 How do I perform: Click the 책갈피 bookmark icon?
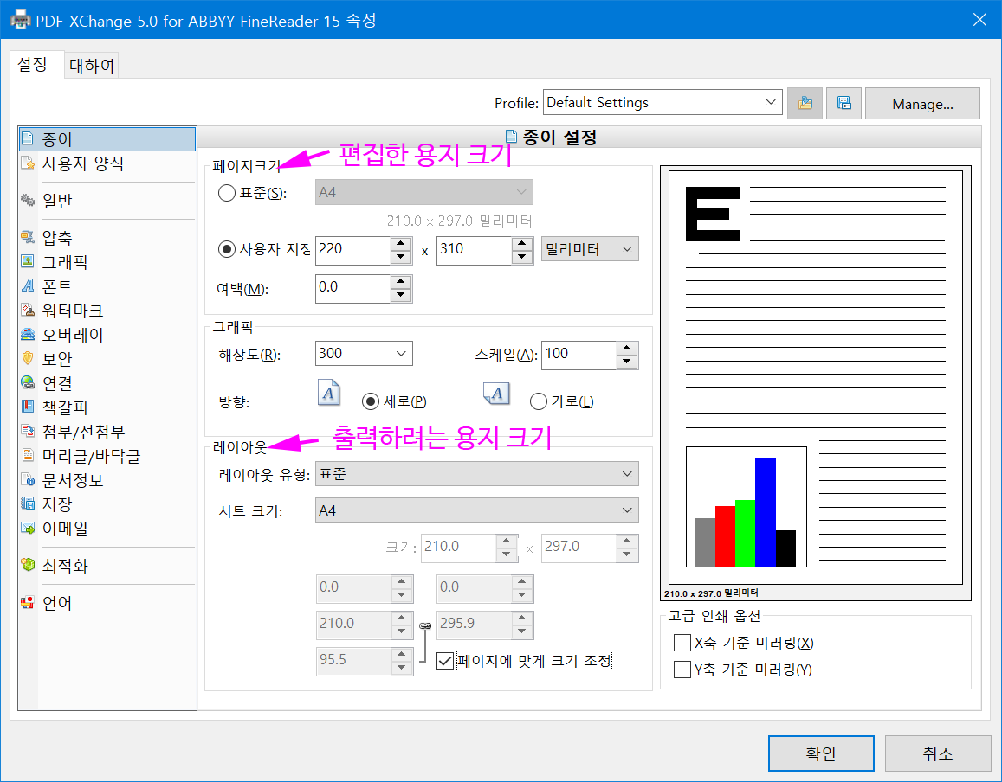click(28, 407)
